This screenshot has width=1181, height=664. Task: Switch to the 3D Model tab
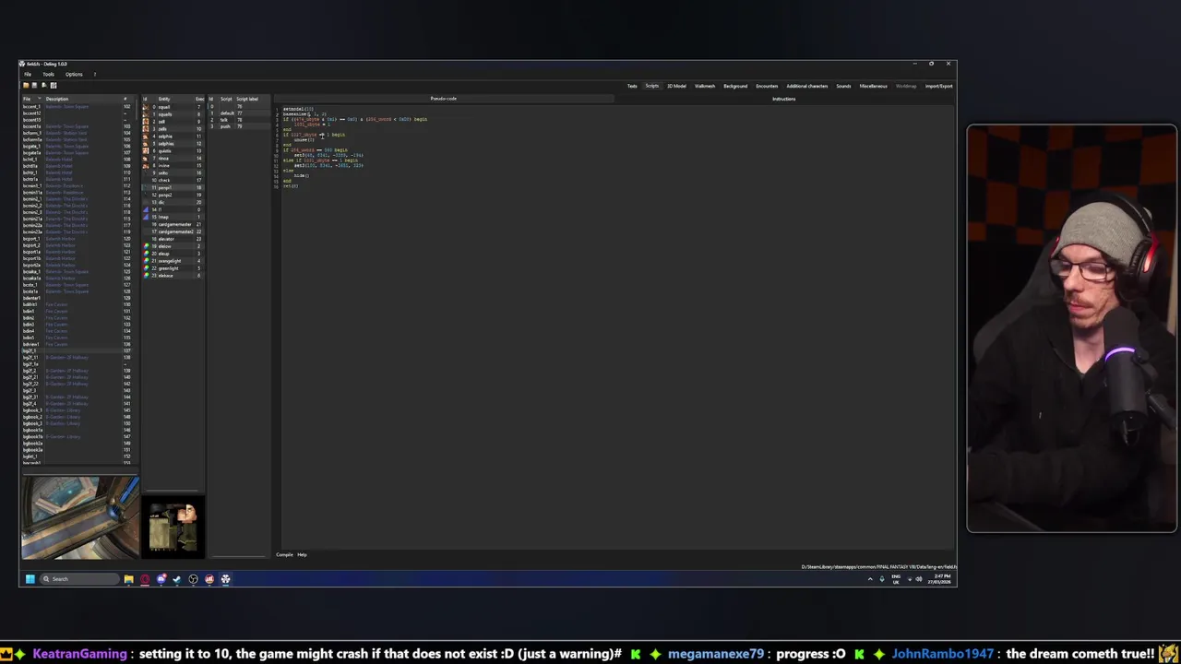(676, 86)
